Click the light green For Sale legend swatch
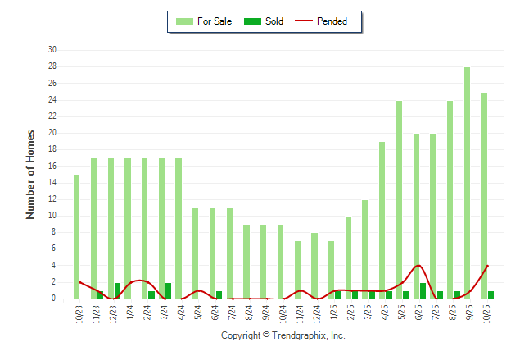 tap(183, 21)
